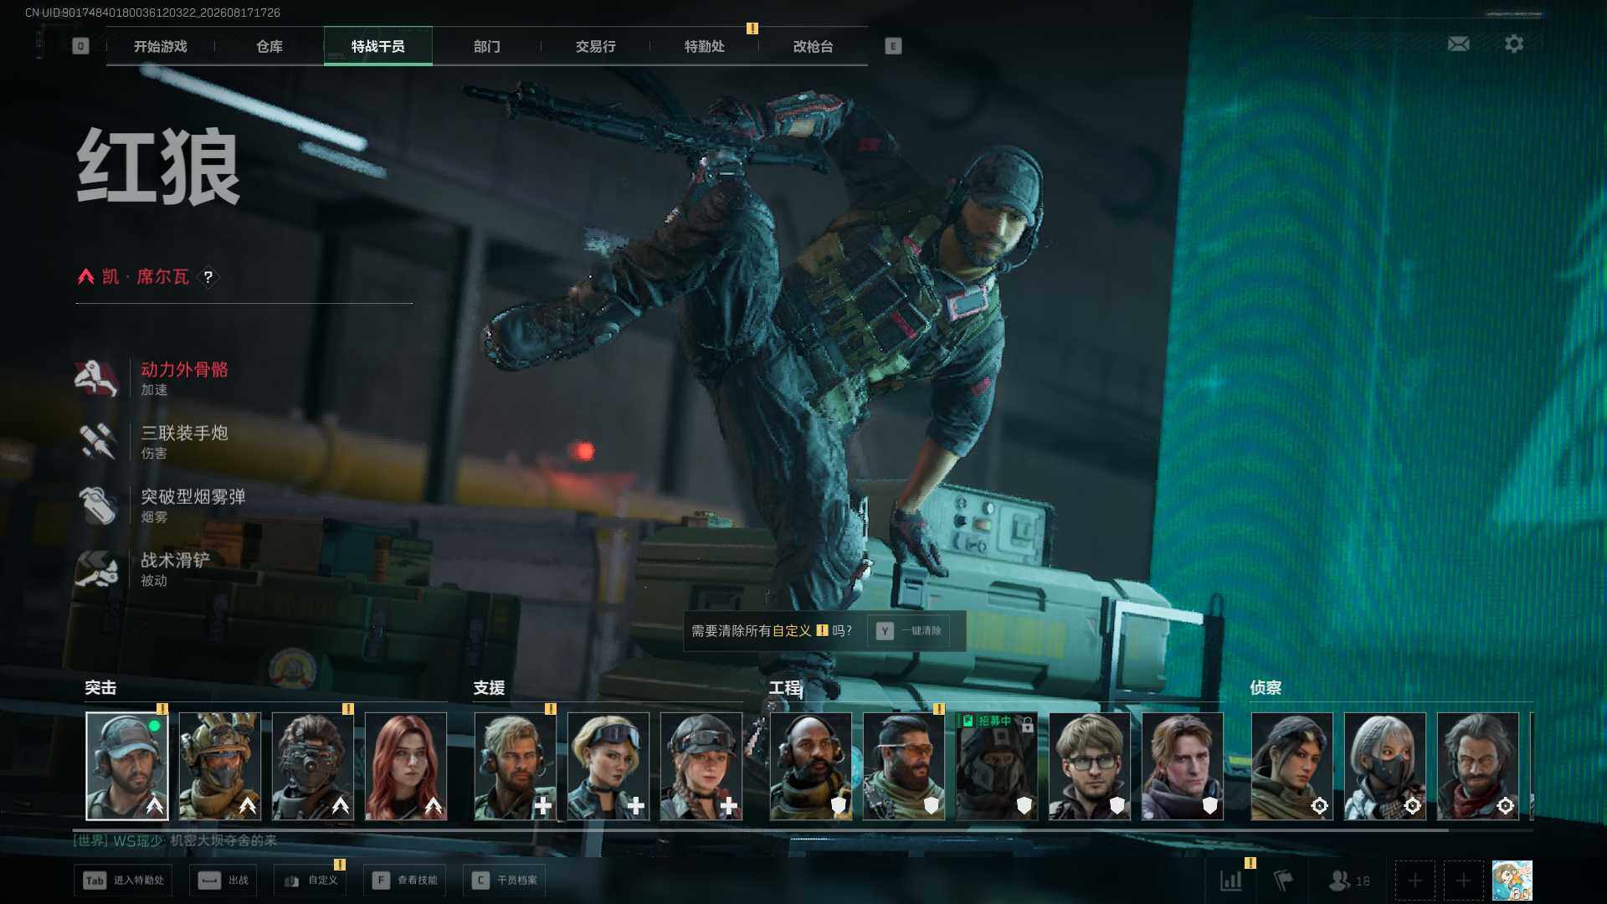
Task: Click the flag icon in bottom bar
Action: [1283, 881]
